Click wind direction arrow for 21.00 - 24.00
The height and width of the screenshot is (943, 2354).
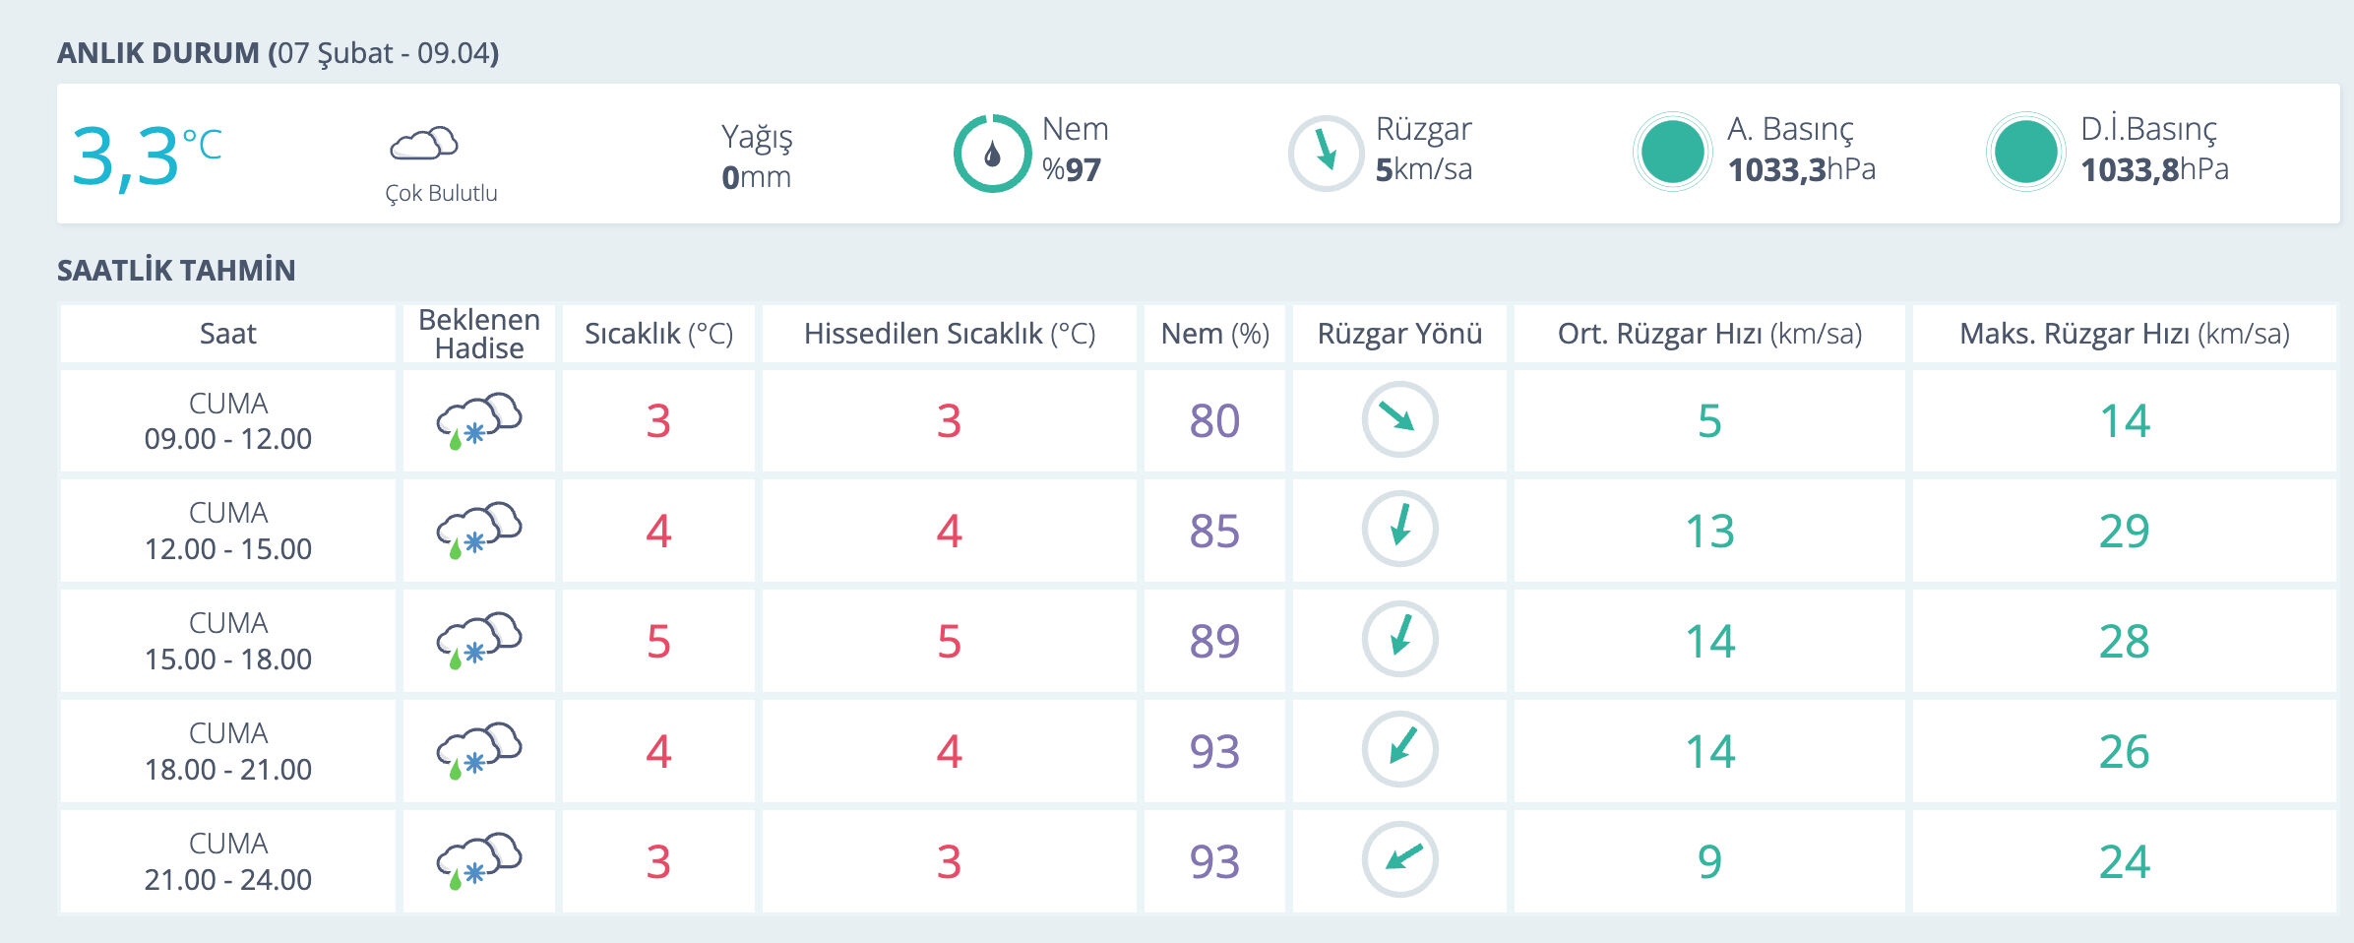(1399, 859)
